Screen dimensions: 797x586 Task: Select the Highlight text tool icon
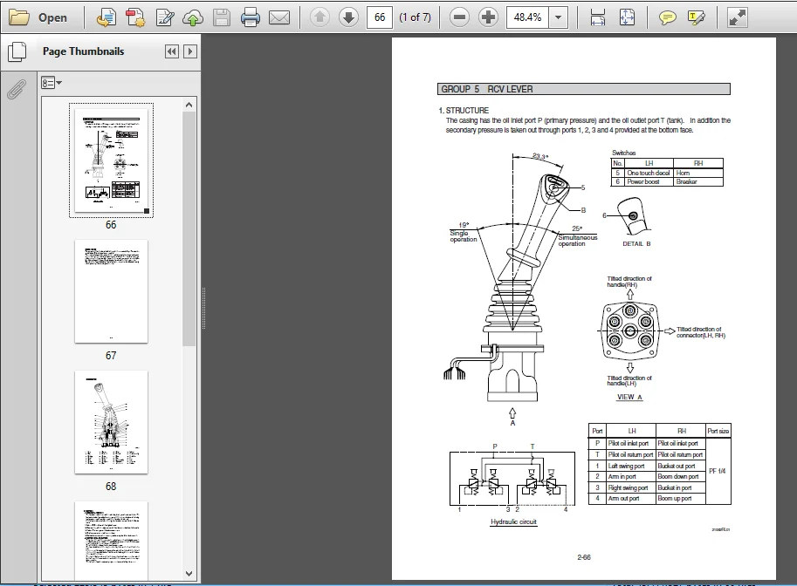pyautogui.click(x=696, y=17)
